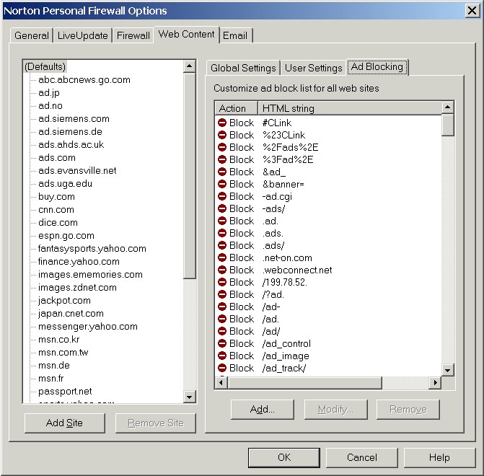The image size is (484, 476).
Task: Select (Defaults) in the site tree
Action: coord(45,66)
